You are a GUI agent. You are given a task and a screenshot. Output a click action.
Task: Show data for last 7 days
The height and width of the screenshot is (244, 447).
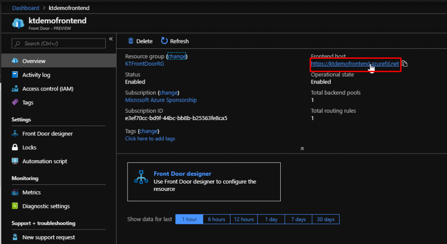coord(299,219)
